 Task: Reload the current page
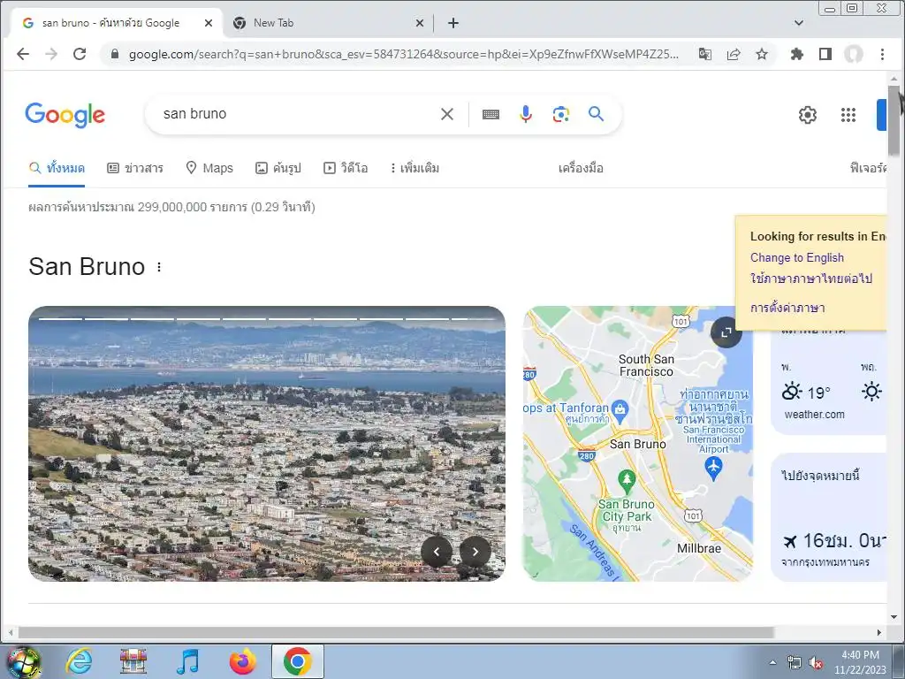(x=80, y=54)
